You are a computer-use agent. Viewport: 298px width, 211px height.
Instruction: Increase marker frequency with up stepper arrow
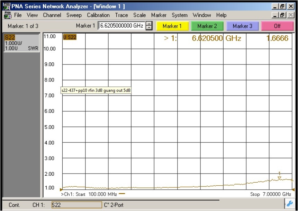(x=149, y=24)
